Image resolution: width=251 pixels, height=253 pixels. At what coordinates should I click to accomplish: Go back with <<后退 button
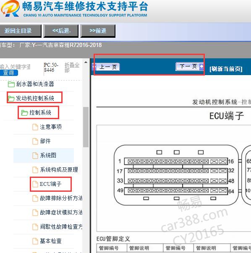pos(61,31)
